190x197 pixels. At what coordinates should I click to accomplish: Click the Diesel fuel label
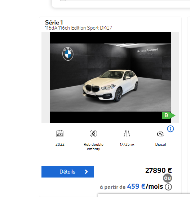point(160,144)
